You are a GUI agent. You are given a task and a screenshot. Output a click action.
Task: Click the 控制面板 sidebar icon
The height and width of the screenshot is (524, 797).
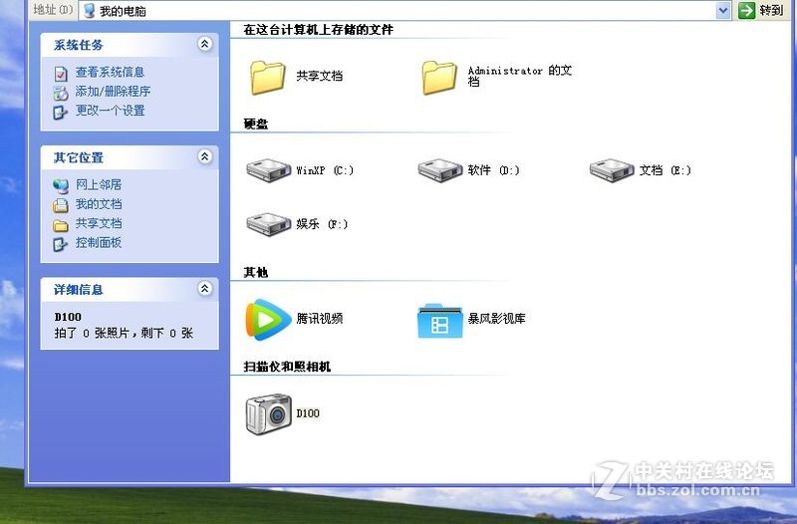pyautogui.click(x=61, y=244)
